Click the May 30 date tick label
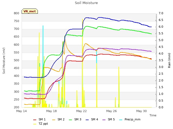The width and height of the screenshot is (173, 129). click(x=141, y=111)
